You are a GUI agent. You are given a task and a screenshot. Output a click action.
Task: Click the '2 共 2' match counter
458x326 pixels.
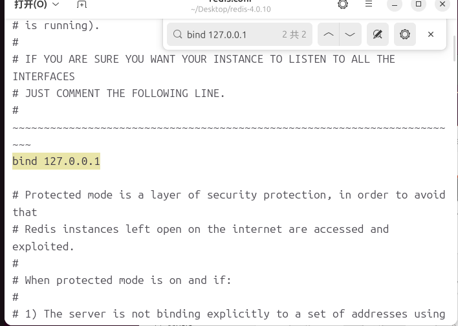point(294,34)
